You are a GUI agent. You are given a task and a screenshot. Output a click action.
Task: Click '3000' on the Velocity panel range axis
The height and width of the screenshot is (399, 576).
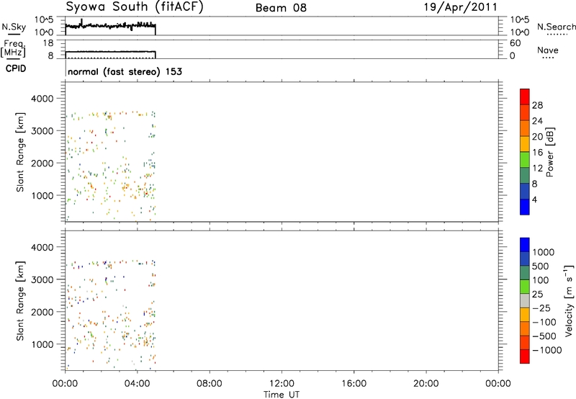42,279
